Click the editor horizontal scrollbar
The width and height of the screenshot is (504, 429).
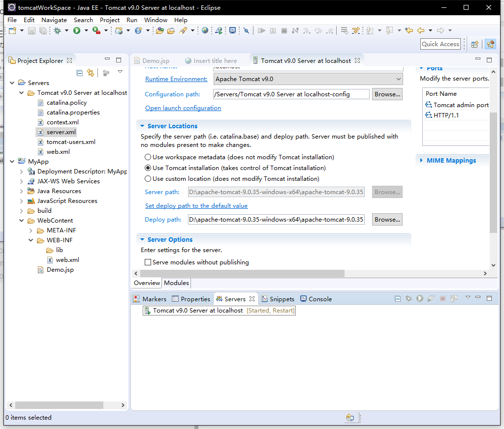(x=242, y=273)
